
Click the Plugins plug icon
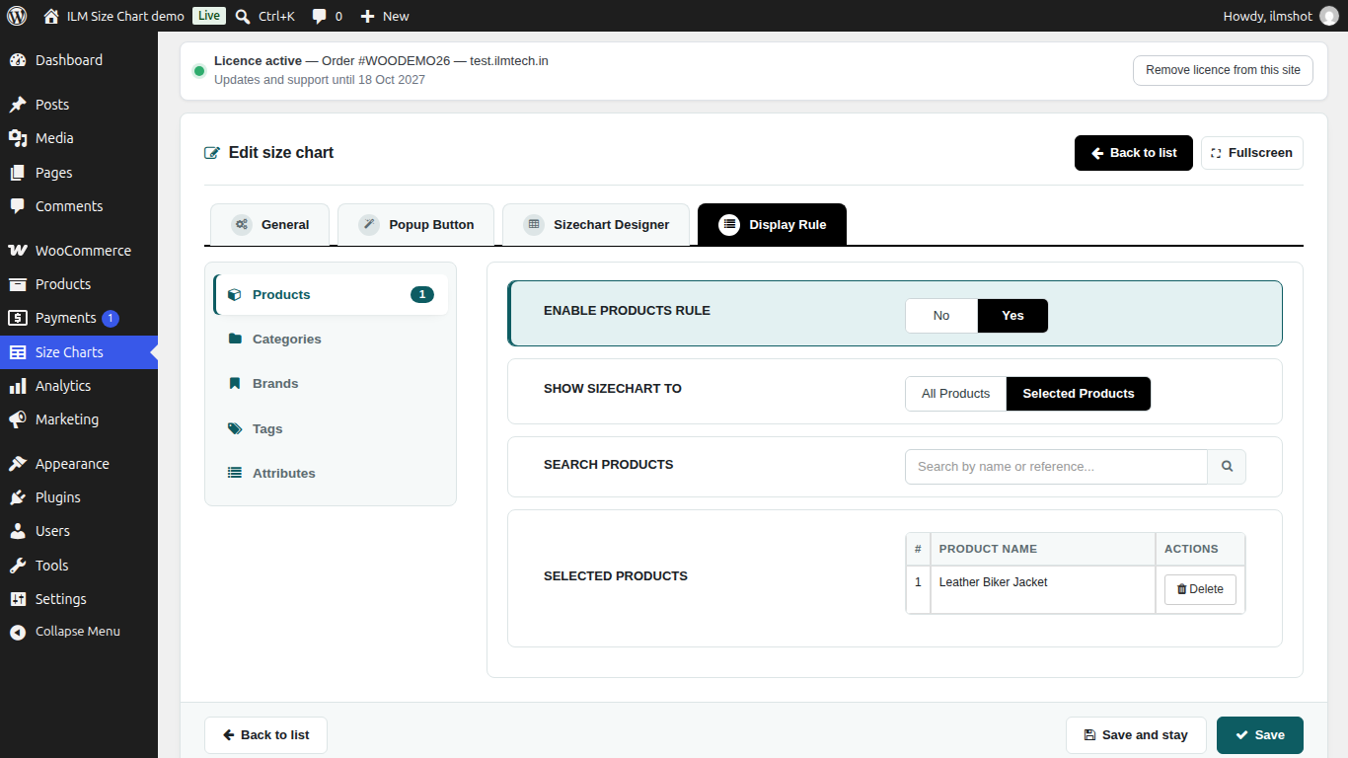point(18,497)
